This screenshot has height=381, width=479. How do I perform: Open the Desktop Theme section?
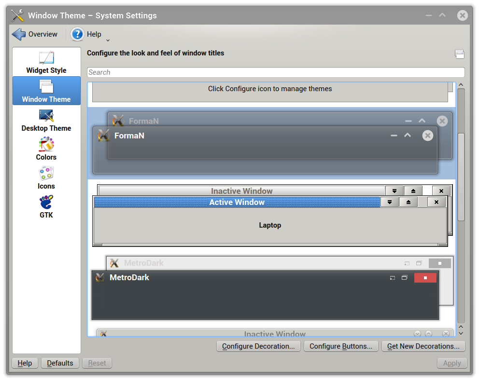pos(46,120)
